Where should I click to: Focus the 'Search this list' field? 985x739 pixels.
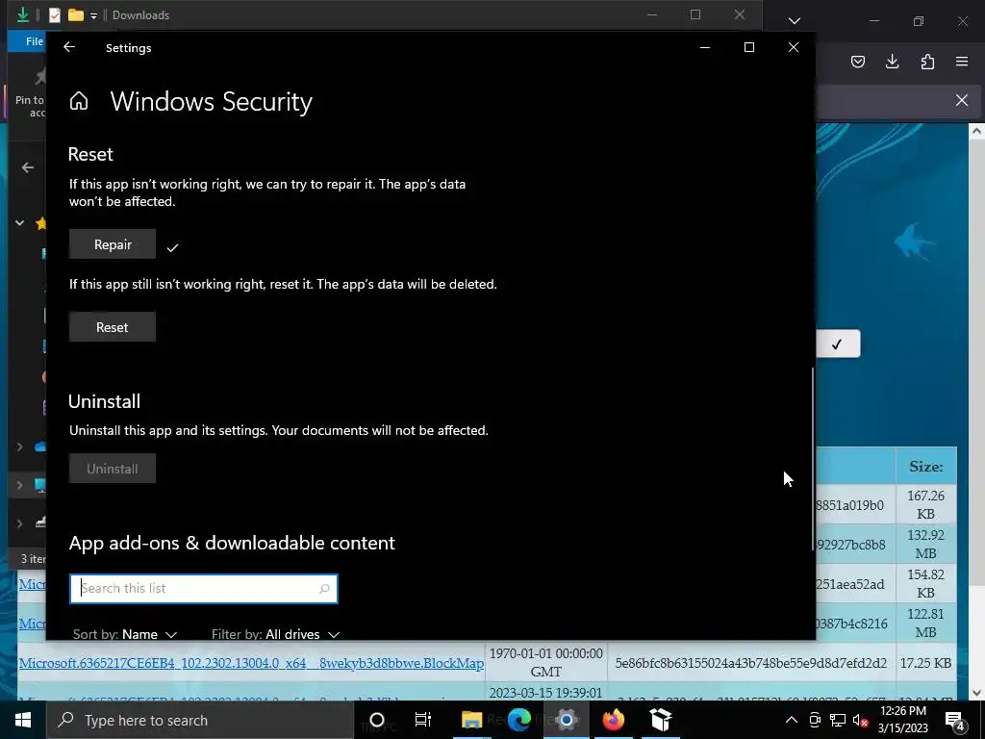click(x=204, y=589)
